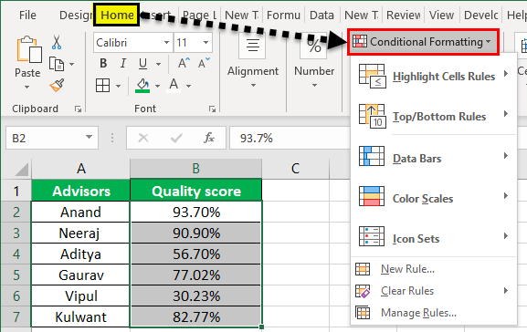
Task: Open the File tab
Action: (x=27, y=16)
